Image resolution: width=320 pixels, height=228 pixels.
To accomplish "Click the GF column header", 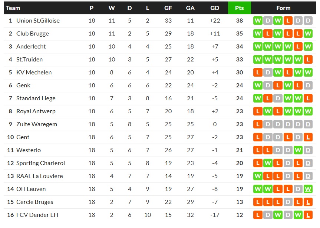I will (x=168, y=8).
